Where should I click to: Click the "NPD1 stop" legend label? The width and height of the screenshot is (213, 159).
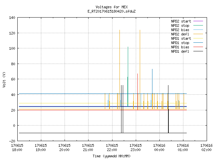coord(180,43)
